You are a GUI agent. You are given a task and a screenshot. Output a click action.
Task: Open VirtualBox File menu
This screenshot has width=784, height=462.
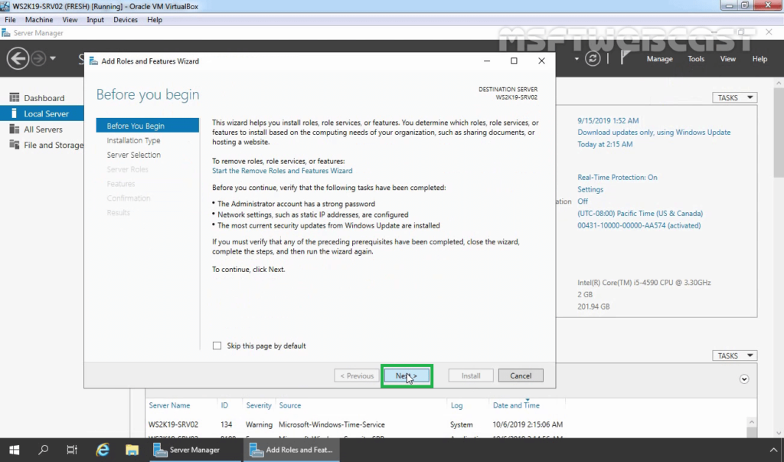10,19
